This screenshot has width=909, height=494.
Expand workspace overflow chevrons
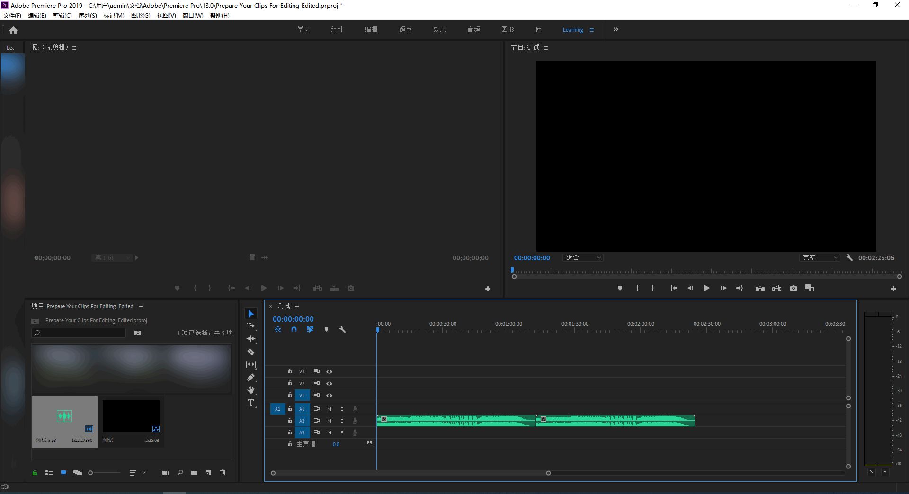click(x=616, y=29)
